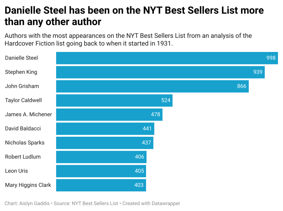Click the 998 value label
The image size is (283, 211).
(271, 58)
